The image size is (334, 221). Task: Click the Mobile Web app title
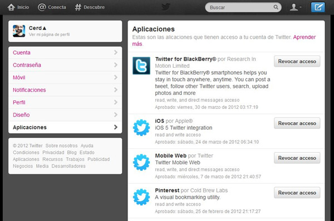171,156
